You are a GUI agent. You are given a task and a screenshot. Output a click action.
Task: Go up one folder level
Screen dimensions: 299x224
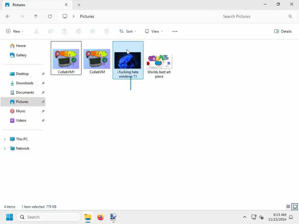[36, 16]
